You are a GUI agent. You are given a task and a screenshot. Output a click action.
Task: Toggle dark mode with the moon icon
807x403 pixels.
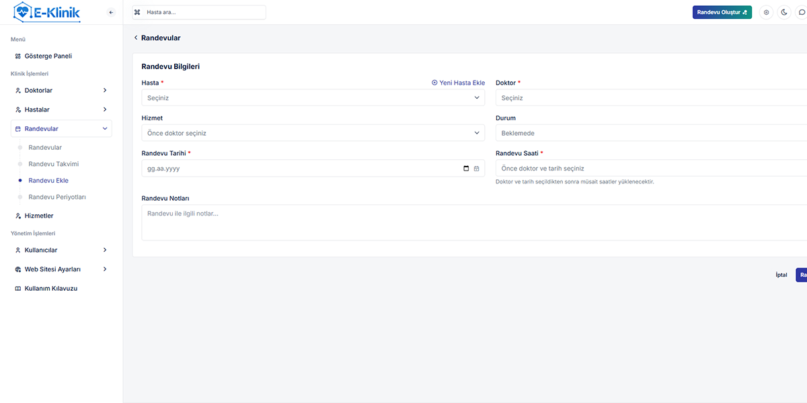tap(784, 12)
